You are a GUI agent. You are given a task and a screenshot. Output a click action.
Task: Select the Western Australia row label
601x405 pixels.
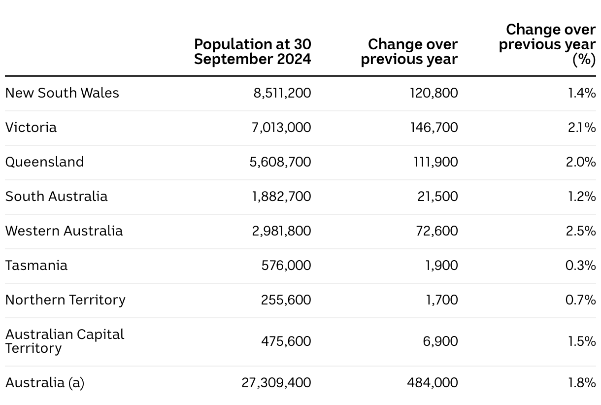pyautogui.click(x=64, y=231)
